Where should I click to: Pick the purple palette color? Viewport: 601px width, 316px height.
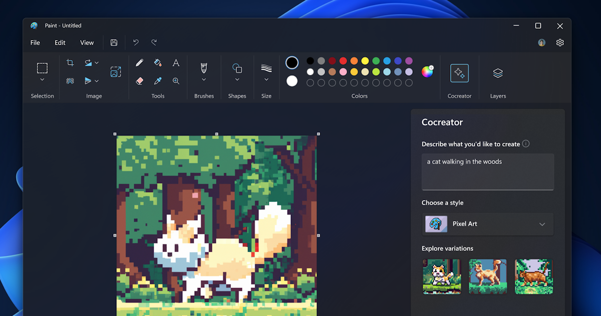[x=409, y=61]
